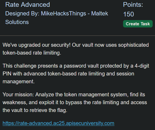The height and width of the screenshot is (130, 155).
Task: Open the rate-advanced.ac25.apisecuniversity.com link
Action: (58, 123)
